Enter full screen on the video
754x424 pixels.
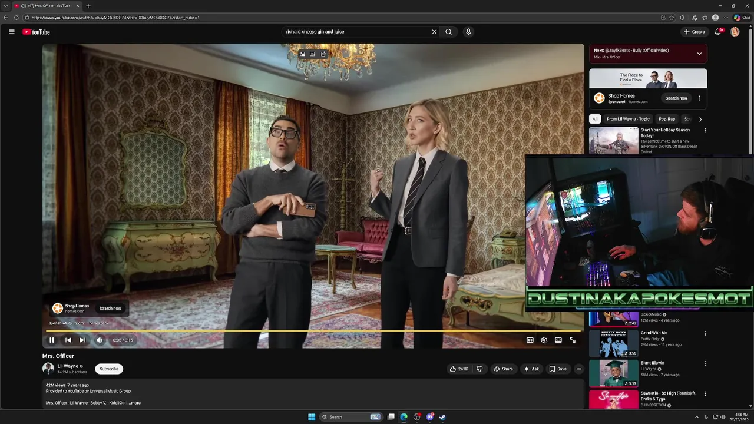(572, 340)
